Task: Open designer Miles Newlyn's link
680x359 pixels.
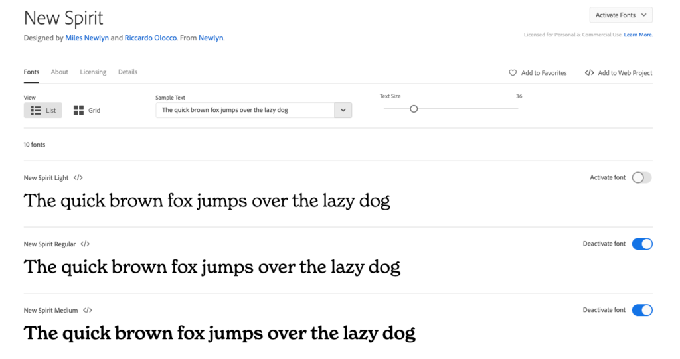Action: tap(87, 38)
